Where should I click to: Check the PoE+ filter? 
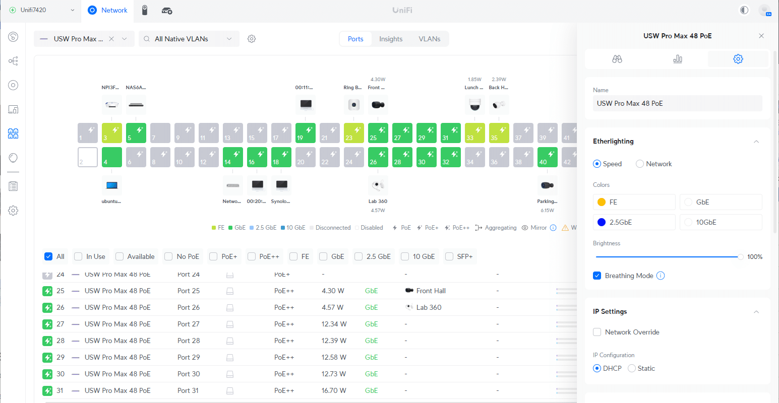[x=213, y=256]
